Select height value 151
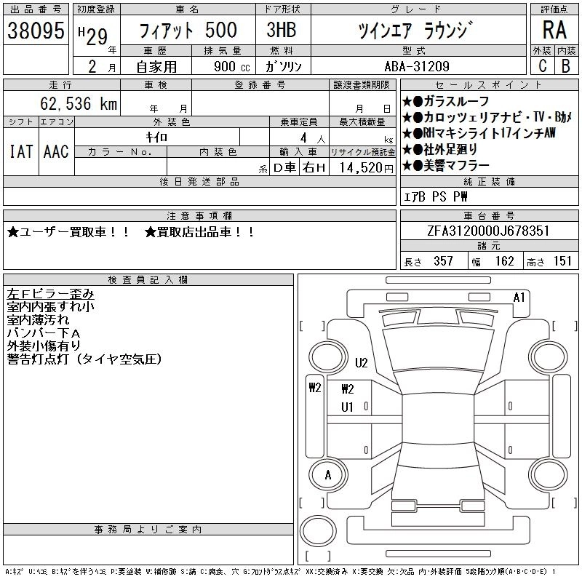 [x=562, y=261]
